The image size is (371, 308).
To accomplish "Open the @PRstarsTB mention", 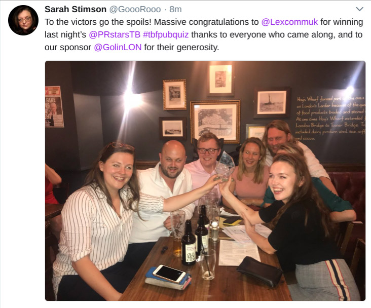I will coord(115,34).
